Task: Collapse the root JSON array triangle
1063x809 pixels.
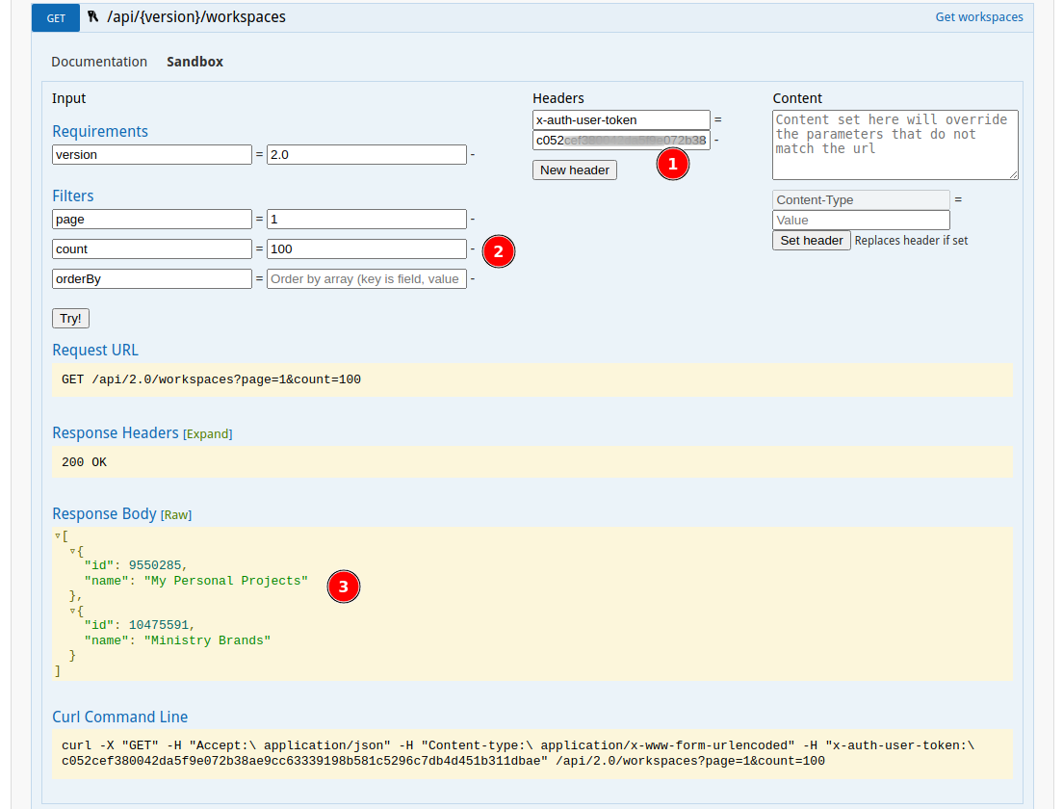Action: (58, 535)
